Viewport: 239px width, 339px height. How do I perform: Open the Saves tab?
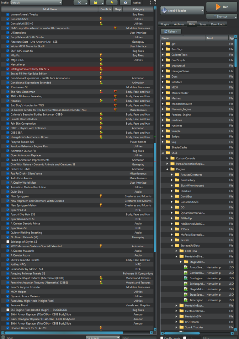pos(203,24)
